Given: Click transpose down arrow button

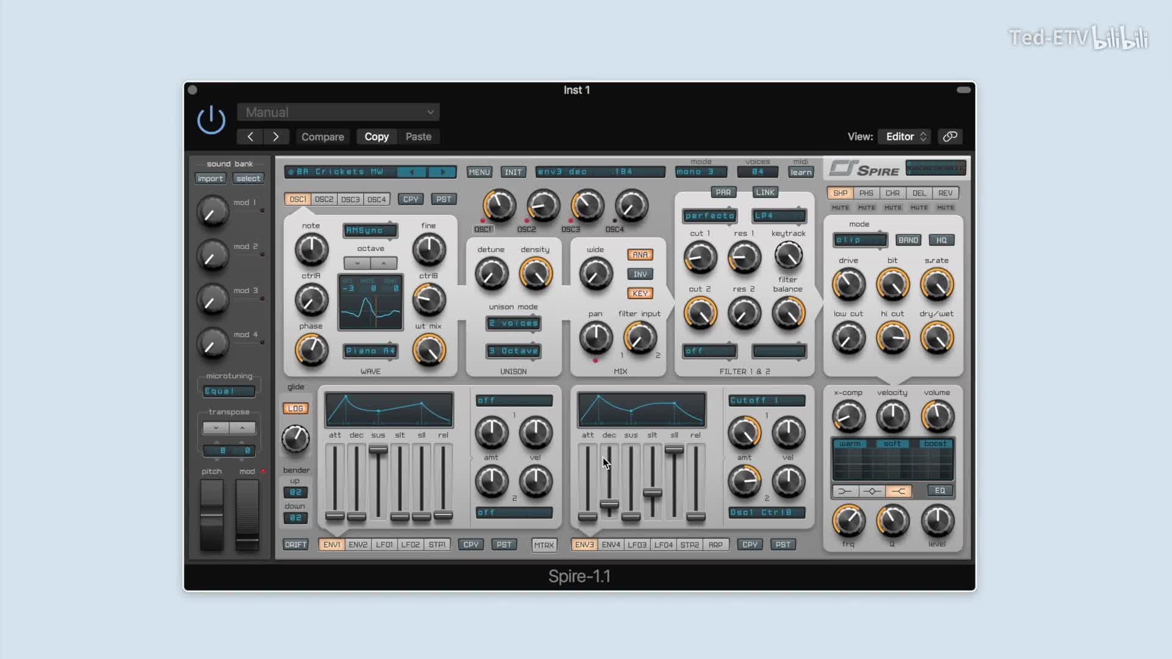Looking at the screenshot, I should (215, 428).
